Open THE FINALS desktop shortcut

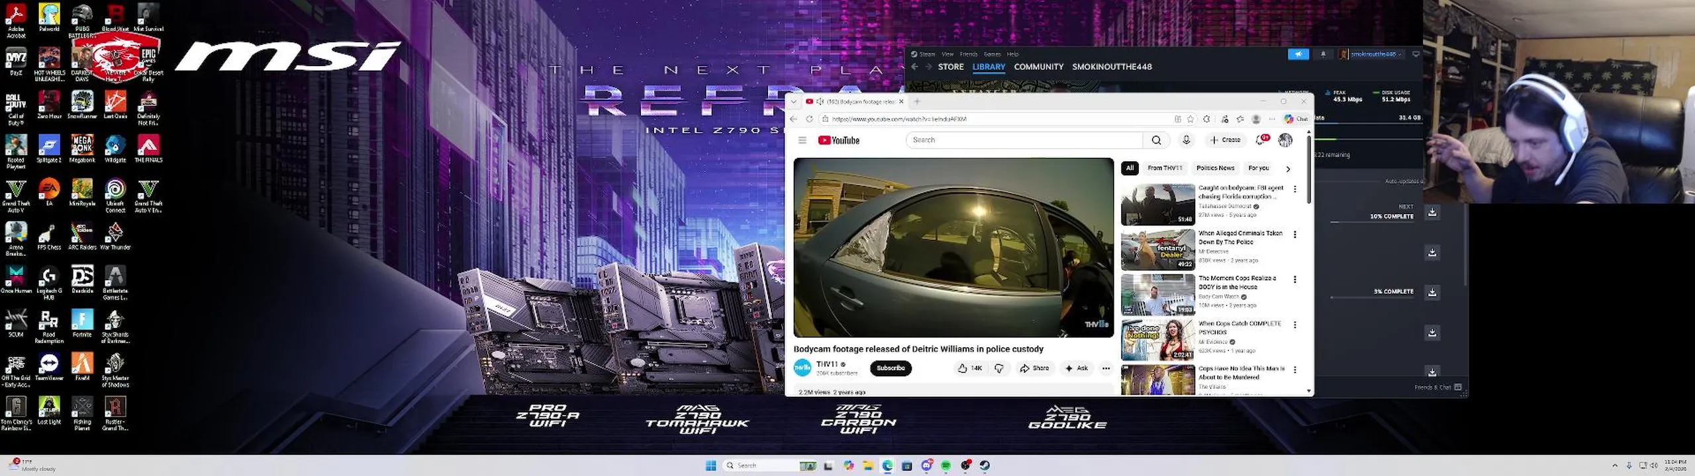click(148, 149)
